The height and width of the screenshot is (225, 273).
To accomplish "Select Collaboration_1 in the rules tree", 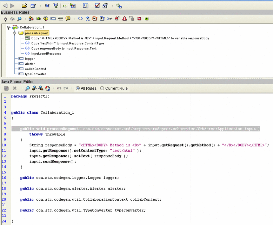I will click(32, 28).
